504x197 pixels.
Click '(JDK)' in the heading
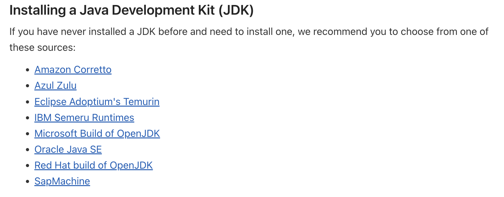[x=236, y=10]
